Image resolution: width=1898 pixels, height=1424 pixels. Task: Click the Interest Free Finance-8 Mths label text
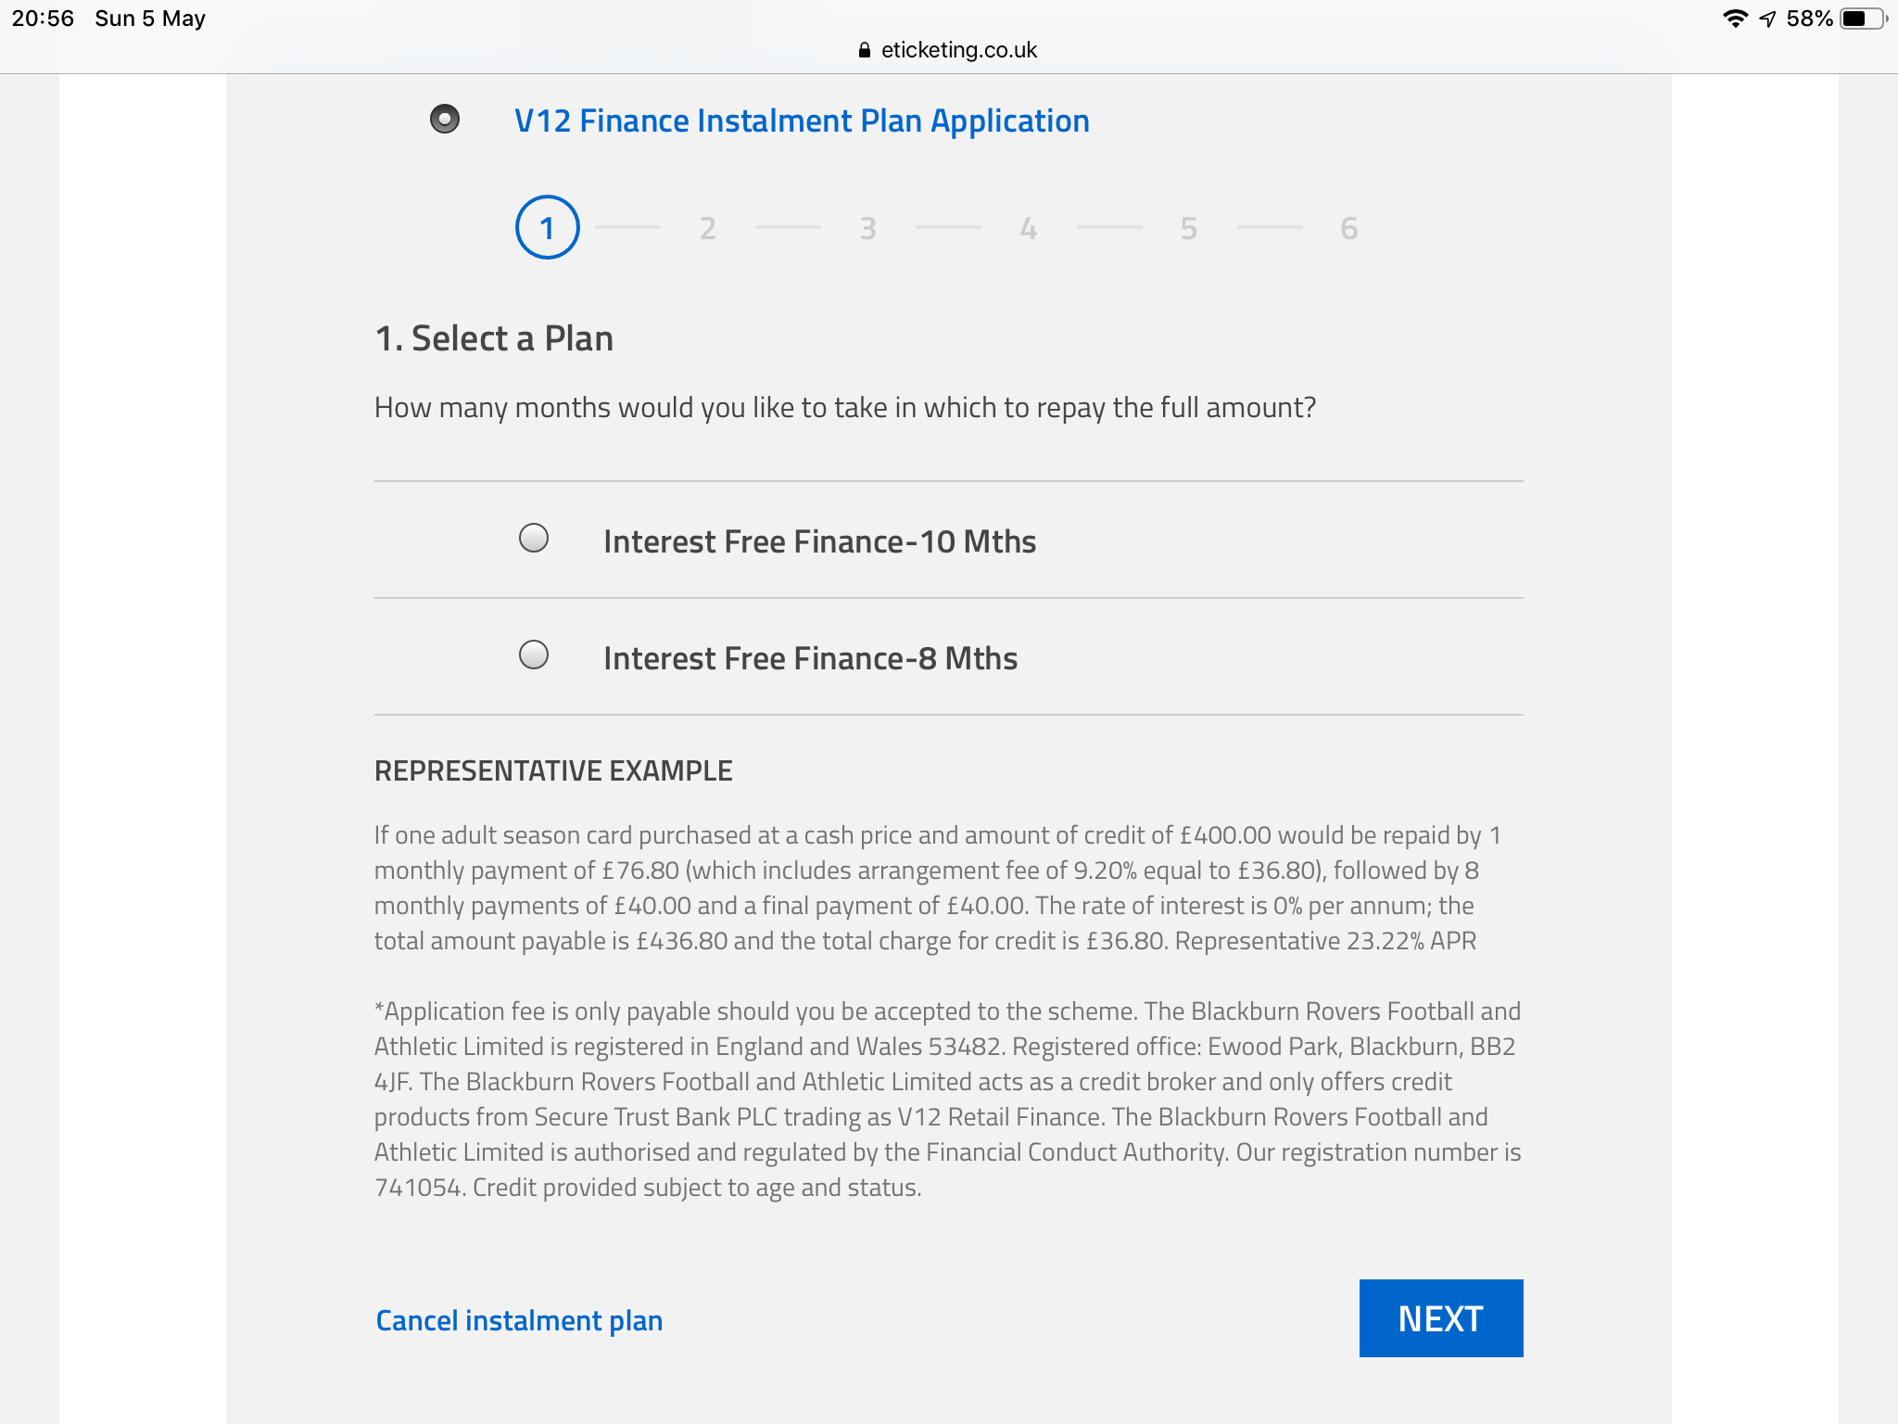click(811, 658)
